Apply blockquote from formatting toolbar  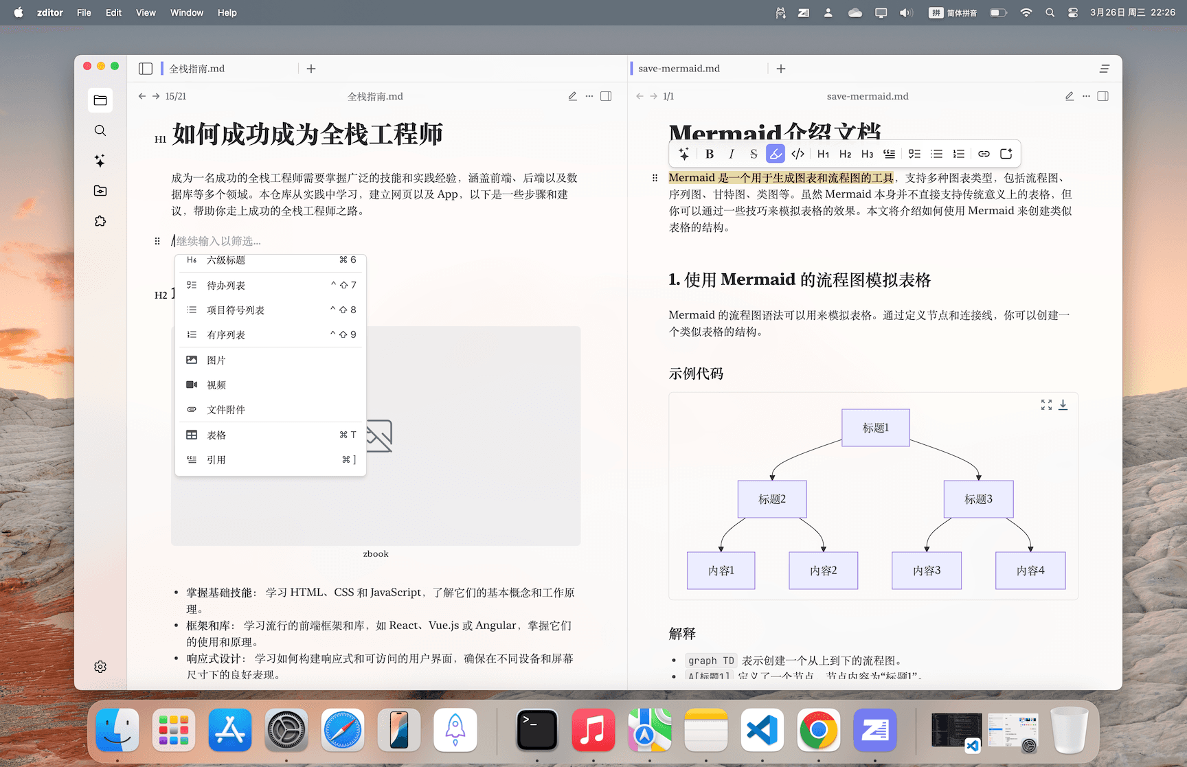pyautogui.click(x=889, y=154)
